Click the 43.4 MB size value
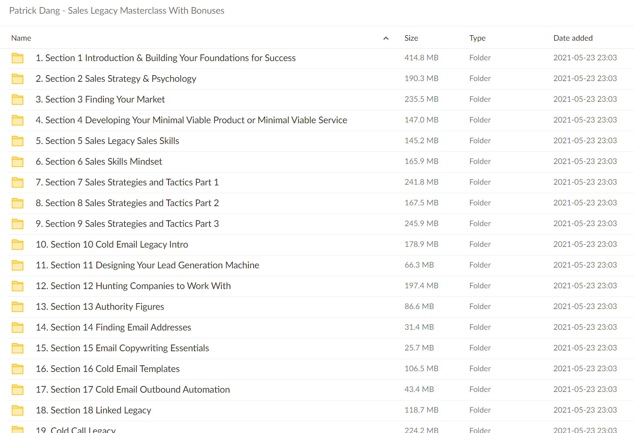Image resolution: width=634 pixels, height=433 pixels. point(419,389)
